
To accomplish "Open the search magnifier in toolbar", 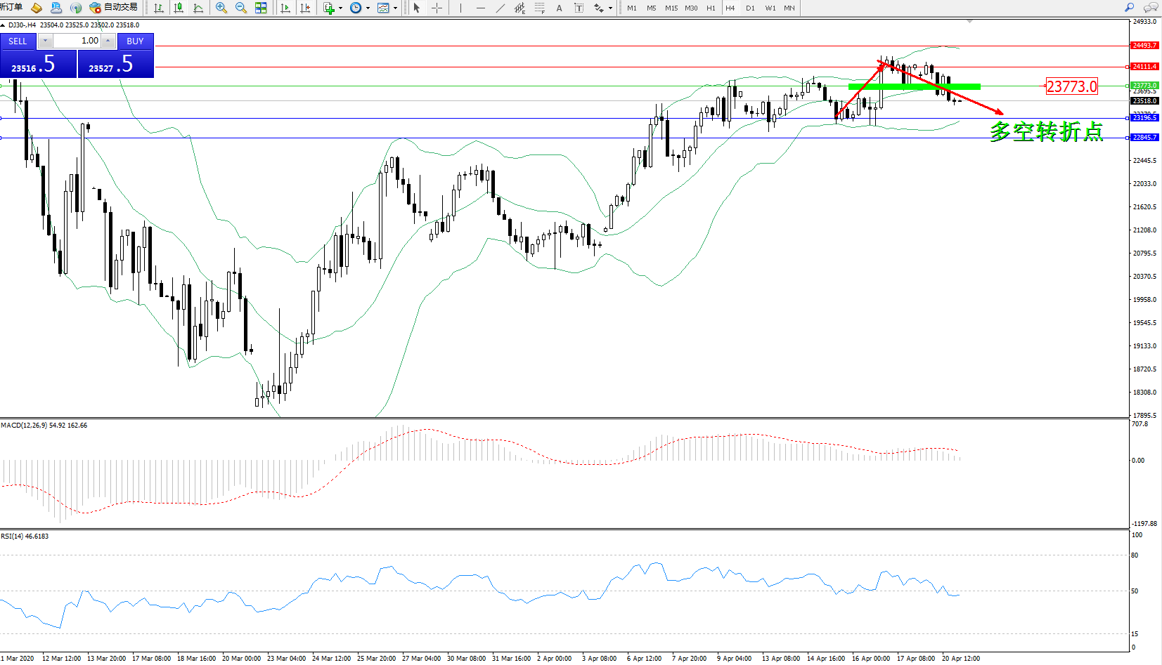I will (1130, 8).
